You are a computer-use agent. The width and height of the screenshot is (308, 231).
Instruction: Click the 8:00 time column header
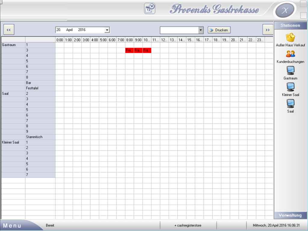coord(129,40)
